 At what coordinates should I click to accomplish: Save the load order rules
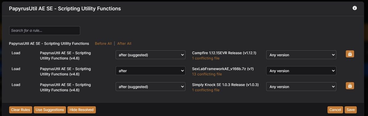[351, 110]
